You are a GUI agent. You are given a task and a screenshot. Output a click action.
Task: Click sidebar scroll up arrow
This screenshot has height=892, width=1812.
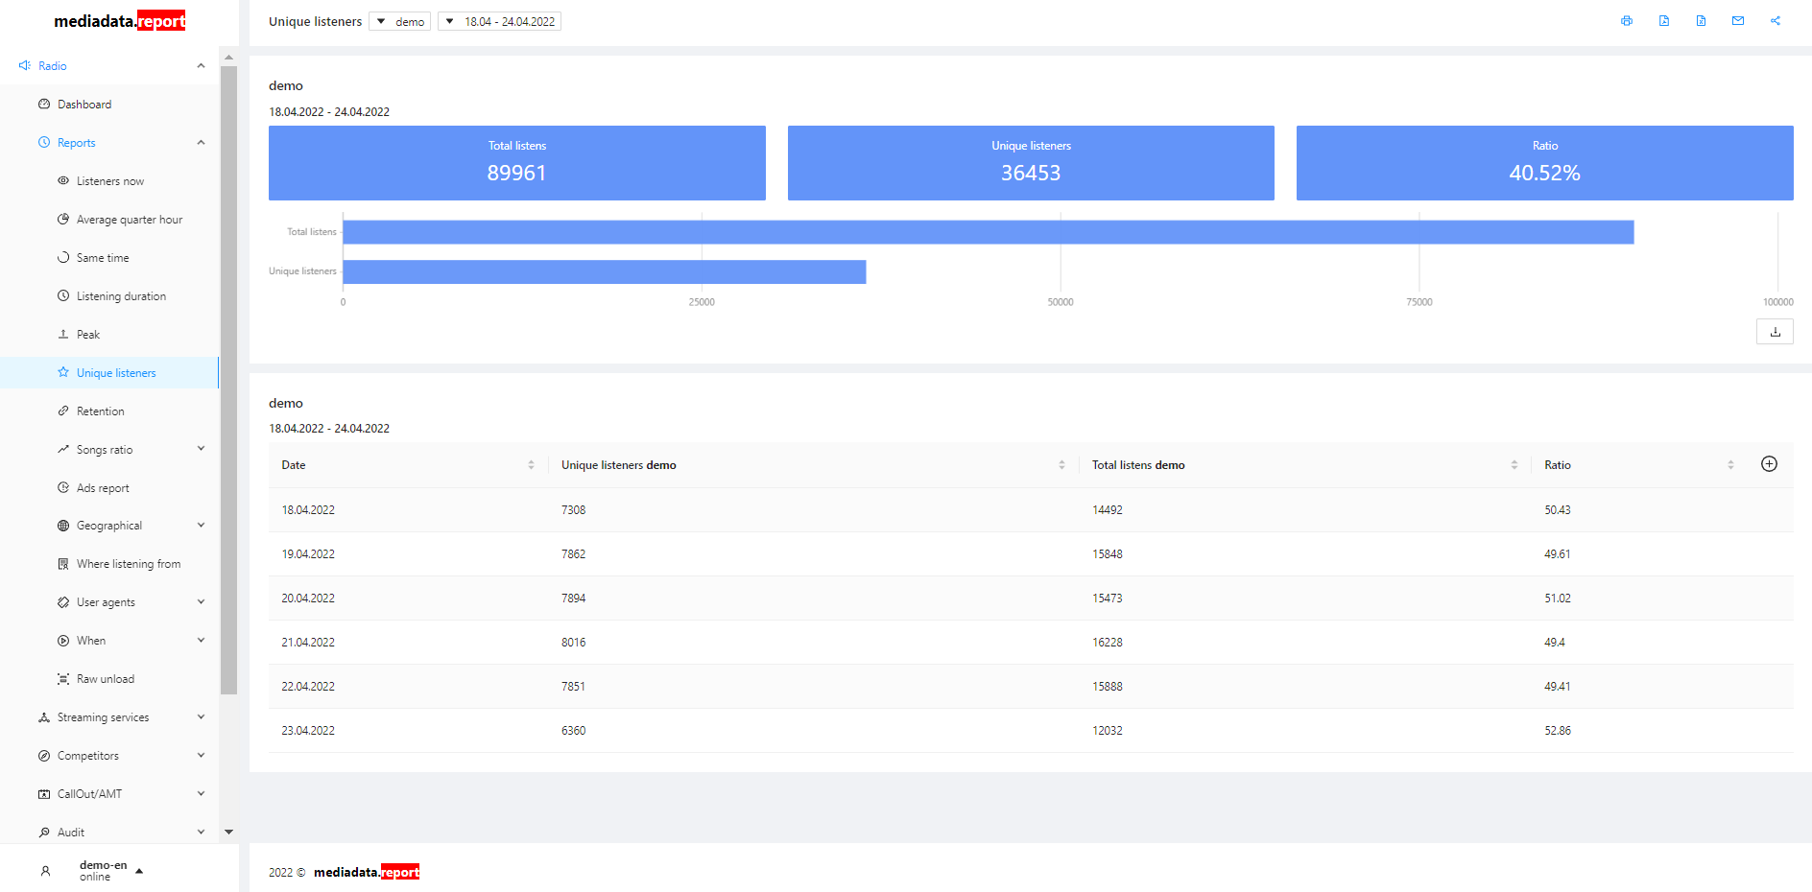(x=228, y=58)
